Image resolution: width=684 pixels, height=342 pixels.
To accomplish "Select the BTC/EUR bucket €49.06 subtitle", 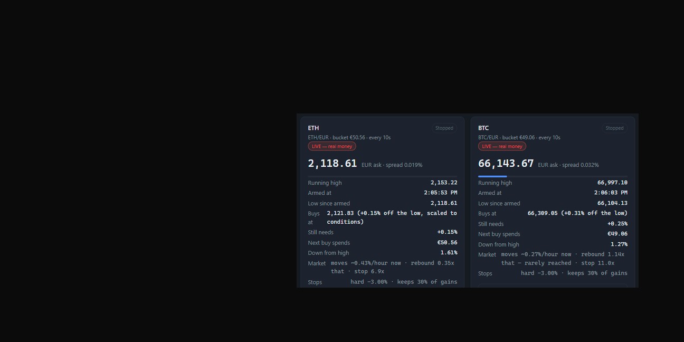I will click(519, 138).
